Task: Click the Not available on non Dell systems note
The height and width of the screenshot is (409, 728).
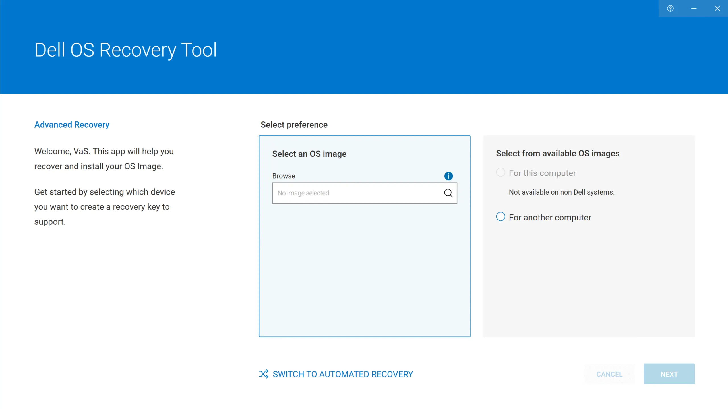Action: point(562,192)
